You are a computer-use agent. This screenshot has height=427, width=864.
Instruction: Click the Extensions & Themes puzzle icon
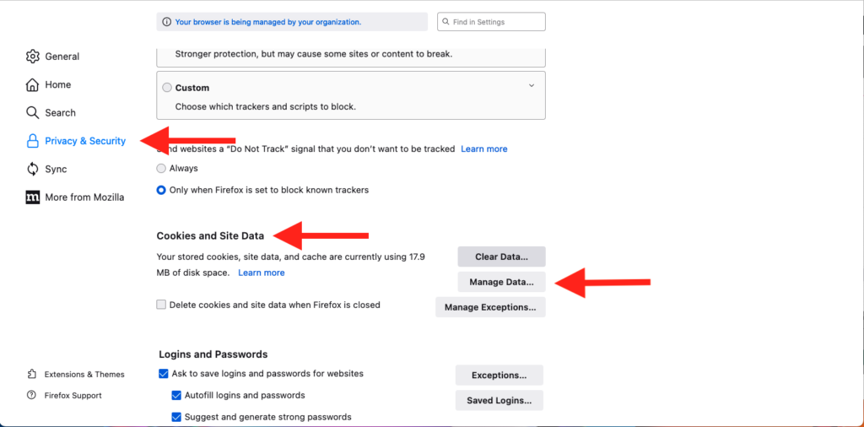32,375
